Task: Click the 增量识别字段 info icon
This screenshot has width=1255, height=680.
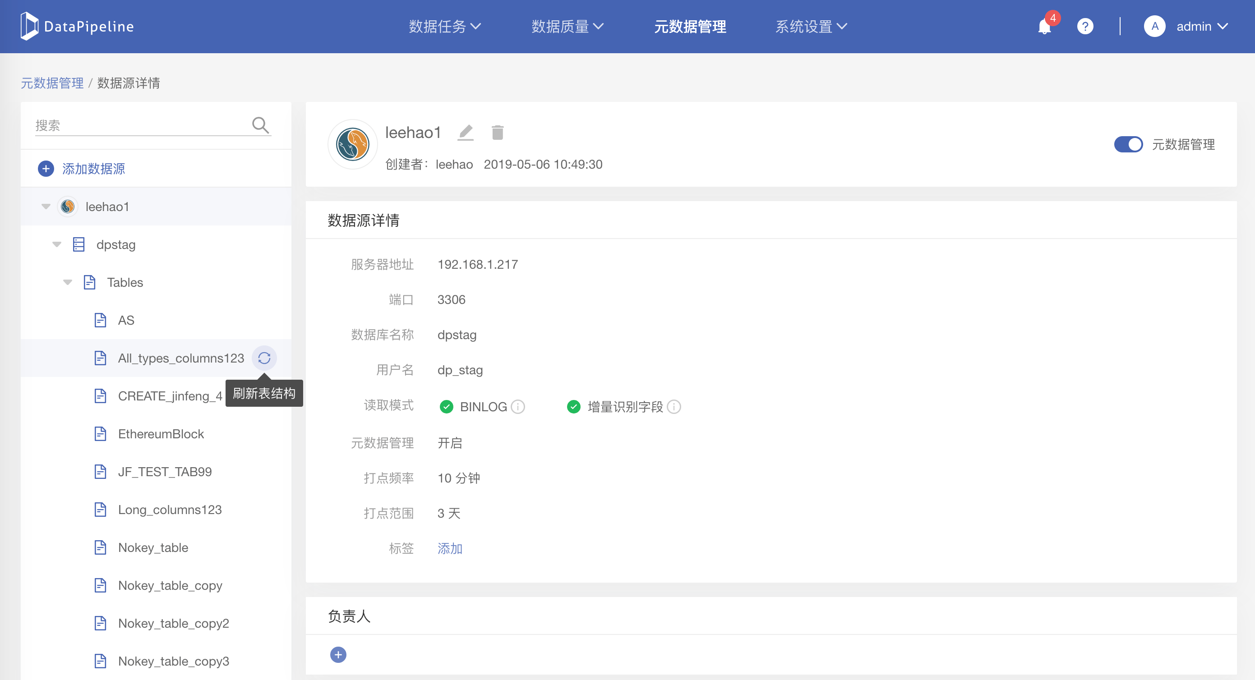Action: click(x=674, y=406)
